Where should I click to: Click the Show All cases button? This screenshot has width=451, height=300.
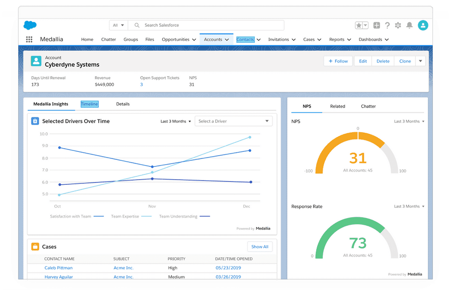point(260,247)
